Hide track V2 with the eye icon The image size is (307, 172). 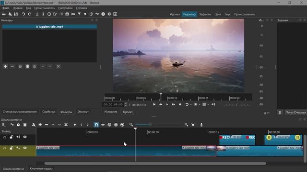click(25, 137)
